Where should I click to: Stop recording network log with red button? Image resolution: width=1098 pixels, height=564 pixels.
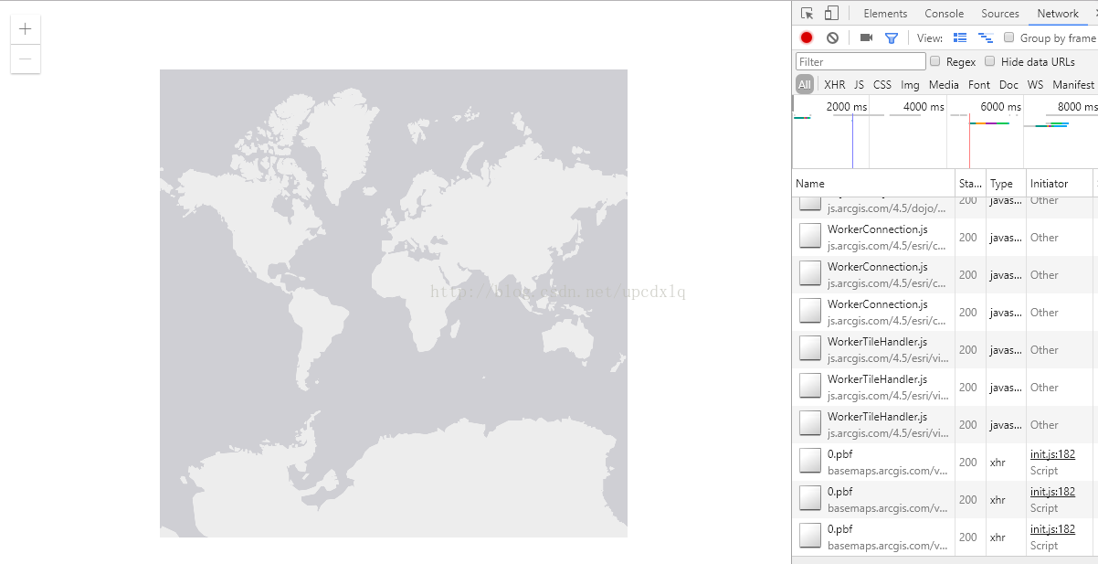pos(807,37)
